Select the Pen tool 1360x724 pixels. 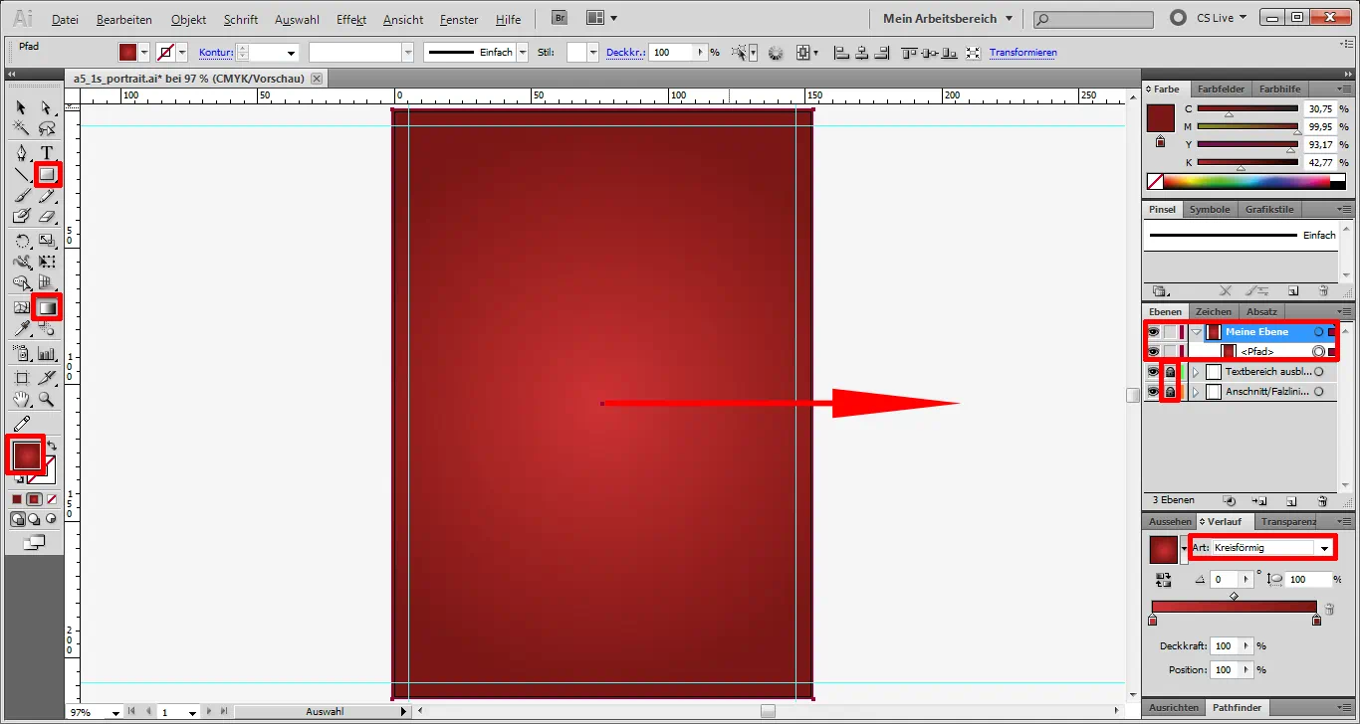22,152
